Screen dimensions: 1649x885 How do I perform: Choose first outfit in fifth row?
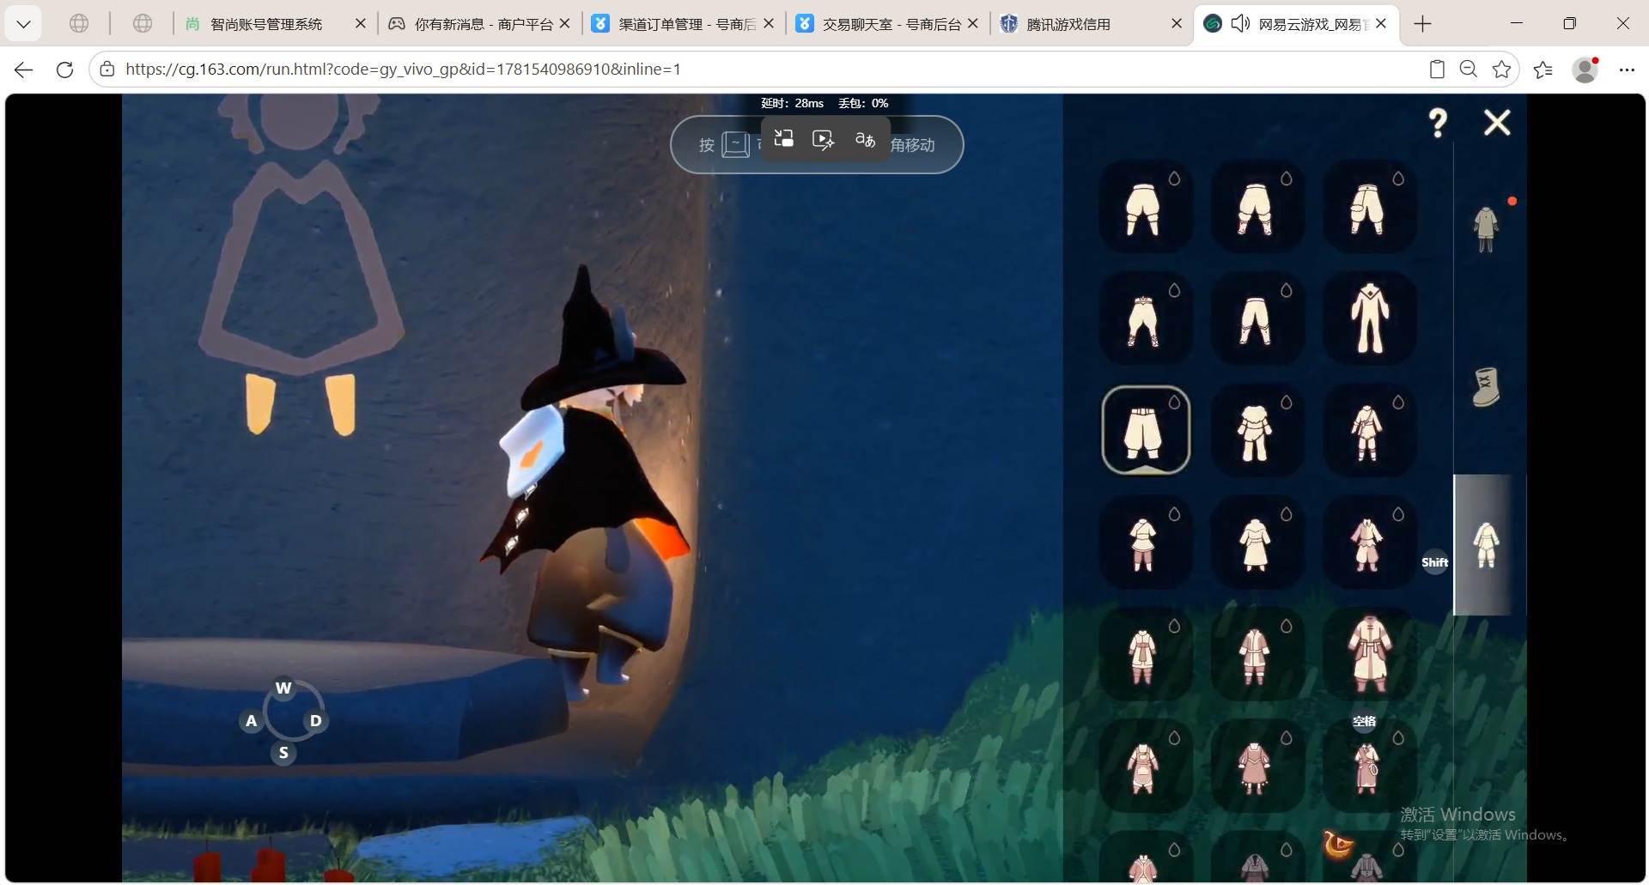[1145, 654]
